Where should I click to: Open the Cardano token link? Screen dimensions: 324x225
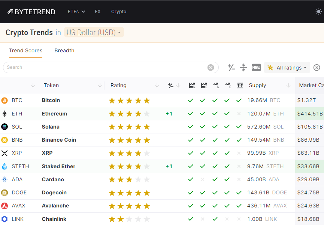click(x=53, y=179)
